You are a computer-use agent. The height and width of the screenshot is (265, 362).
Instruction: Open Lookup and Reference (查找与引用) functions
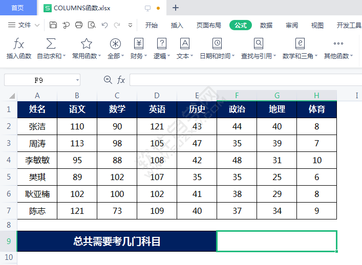click(x=259, y=43)
